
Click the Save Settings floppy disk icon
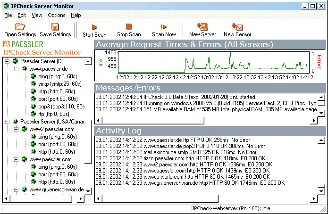click(x=55, y=27)
